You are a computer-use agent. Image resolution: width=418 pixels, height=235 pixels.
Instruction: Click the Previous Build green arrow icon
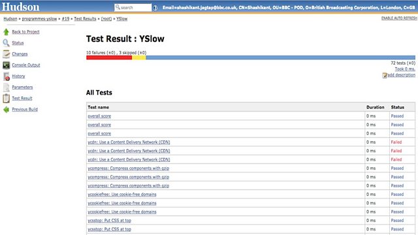coord(6,110)
